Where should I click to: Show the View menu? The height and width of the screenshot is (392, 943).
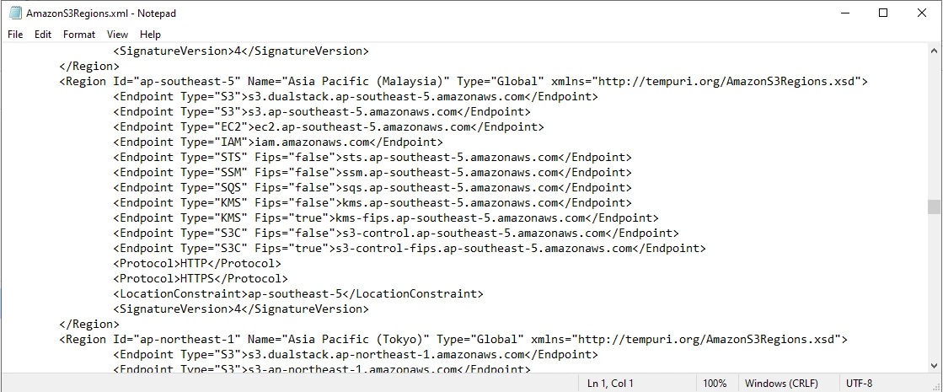(118, 35)
